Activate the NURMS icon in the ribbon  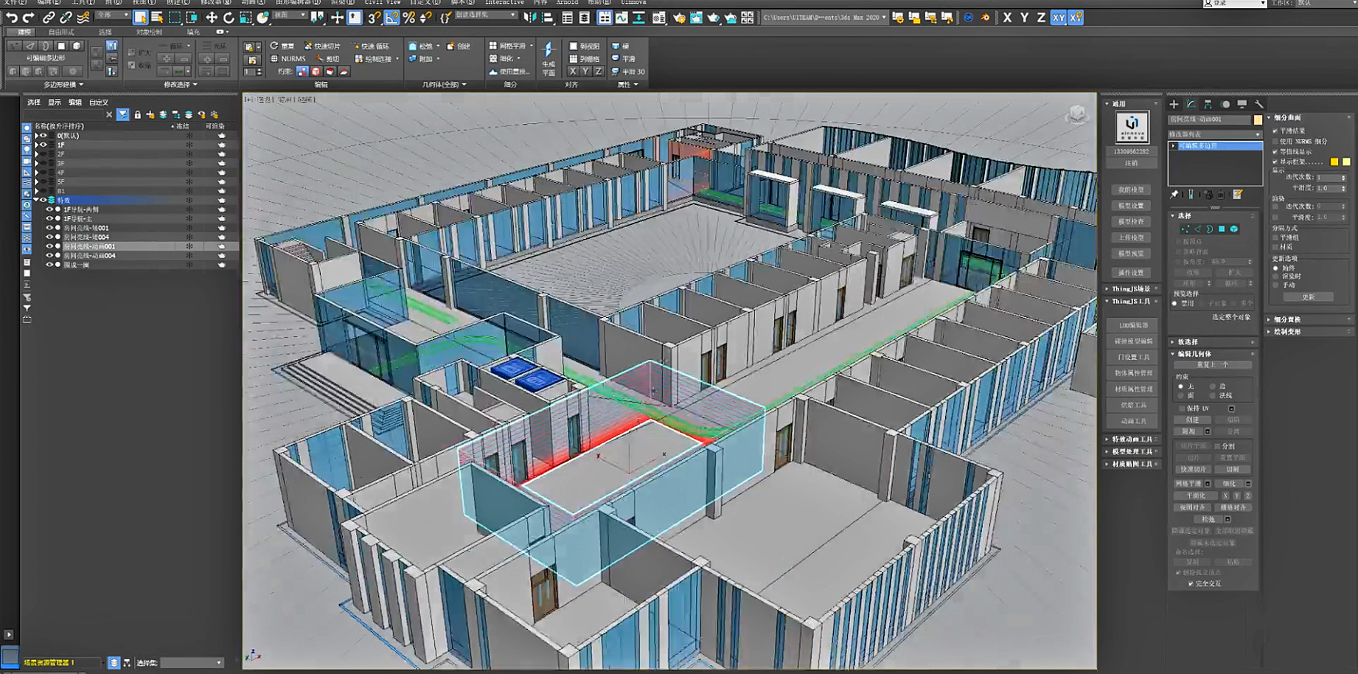[274, 59]
